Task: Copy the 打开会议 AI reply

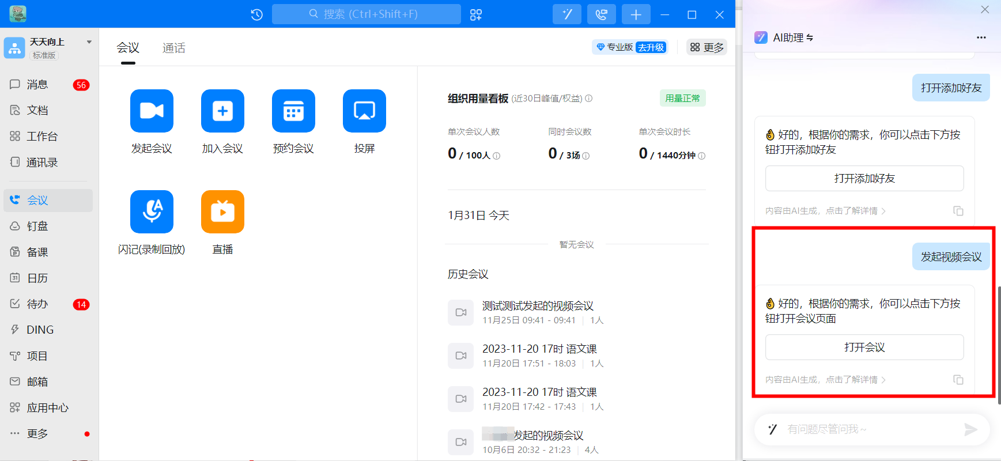Action: click(x=958, y=380)
